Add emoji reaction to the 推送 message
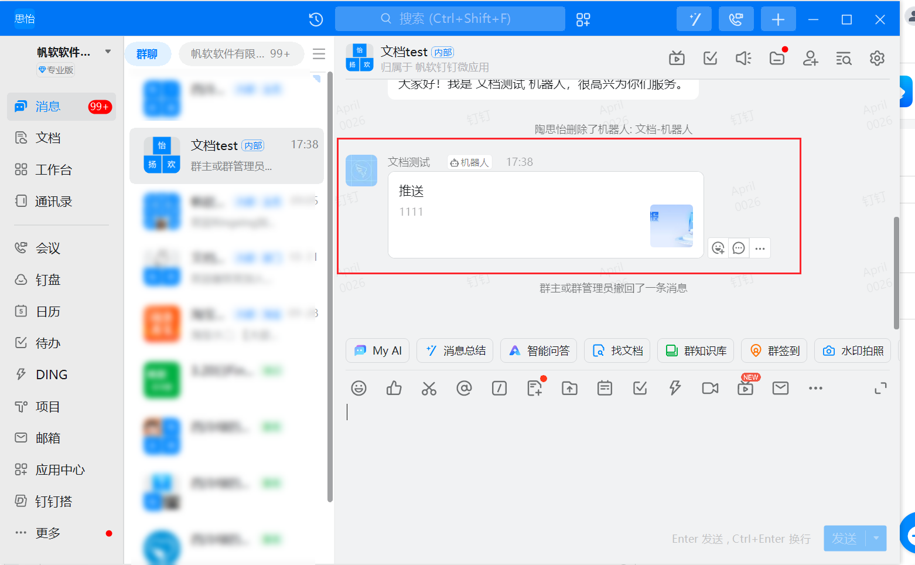This screenshot has width=915, height=565. point(718,249)
